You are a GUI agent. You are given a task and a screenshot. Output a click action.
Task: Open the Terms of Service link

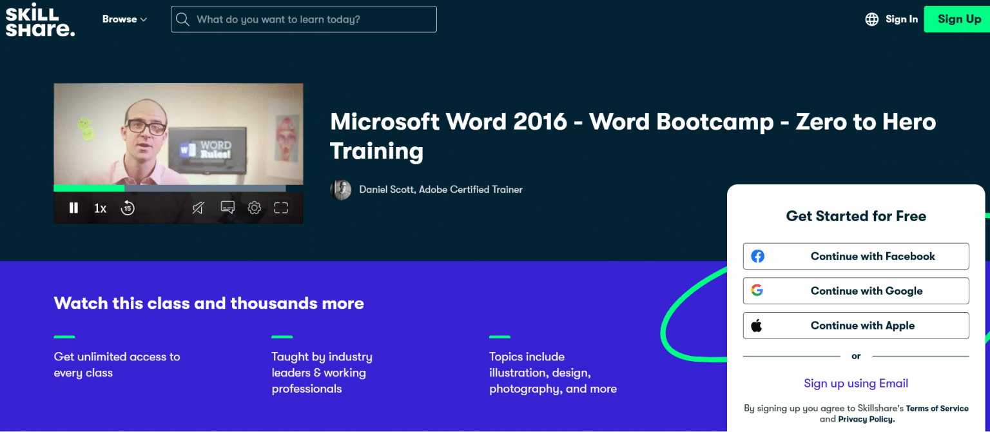(x=937, y=408)
